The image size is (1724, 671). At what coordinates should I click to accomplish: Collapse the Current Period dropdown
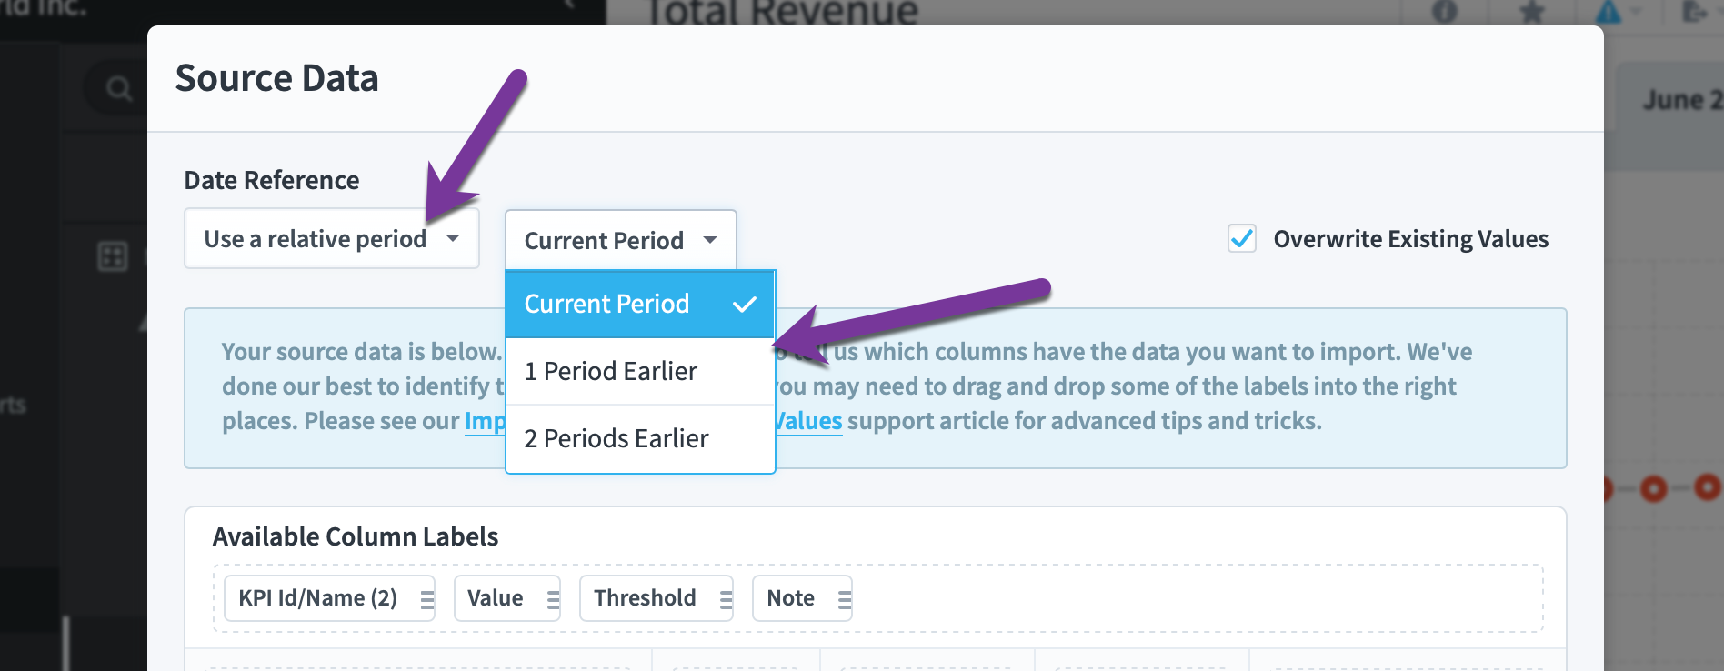pyautogui.click(x=621, y=240)
